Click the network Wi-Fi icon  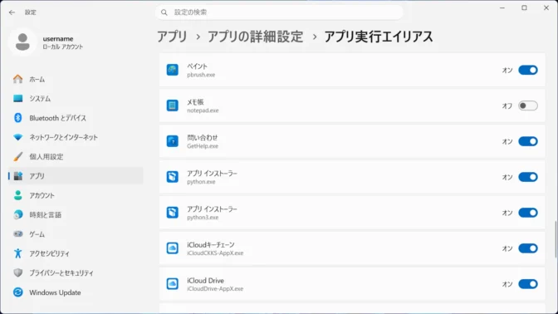pos(17,137)
